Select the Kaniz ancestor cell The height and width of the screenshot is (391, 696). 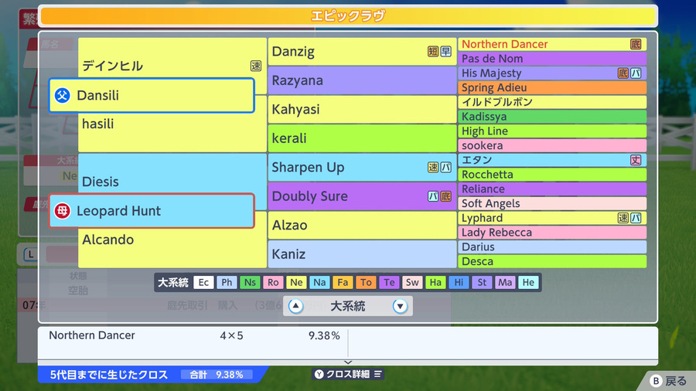[x=362, y=254]
